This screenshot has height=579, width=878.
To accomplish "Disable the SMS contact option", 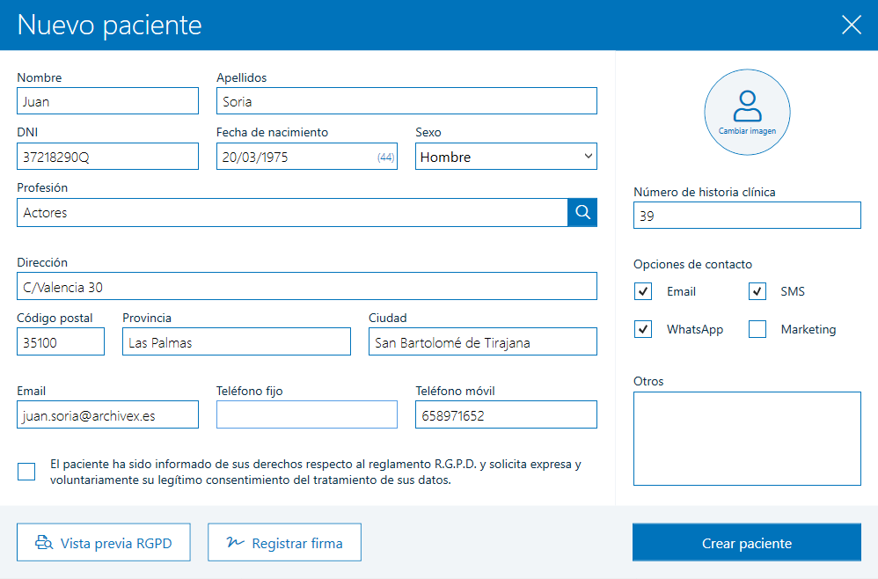I will click(757, 290).
